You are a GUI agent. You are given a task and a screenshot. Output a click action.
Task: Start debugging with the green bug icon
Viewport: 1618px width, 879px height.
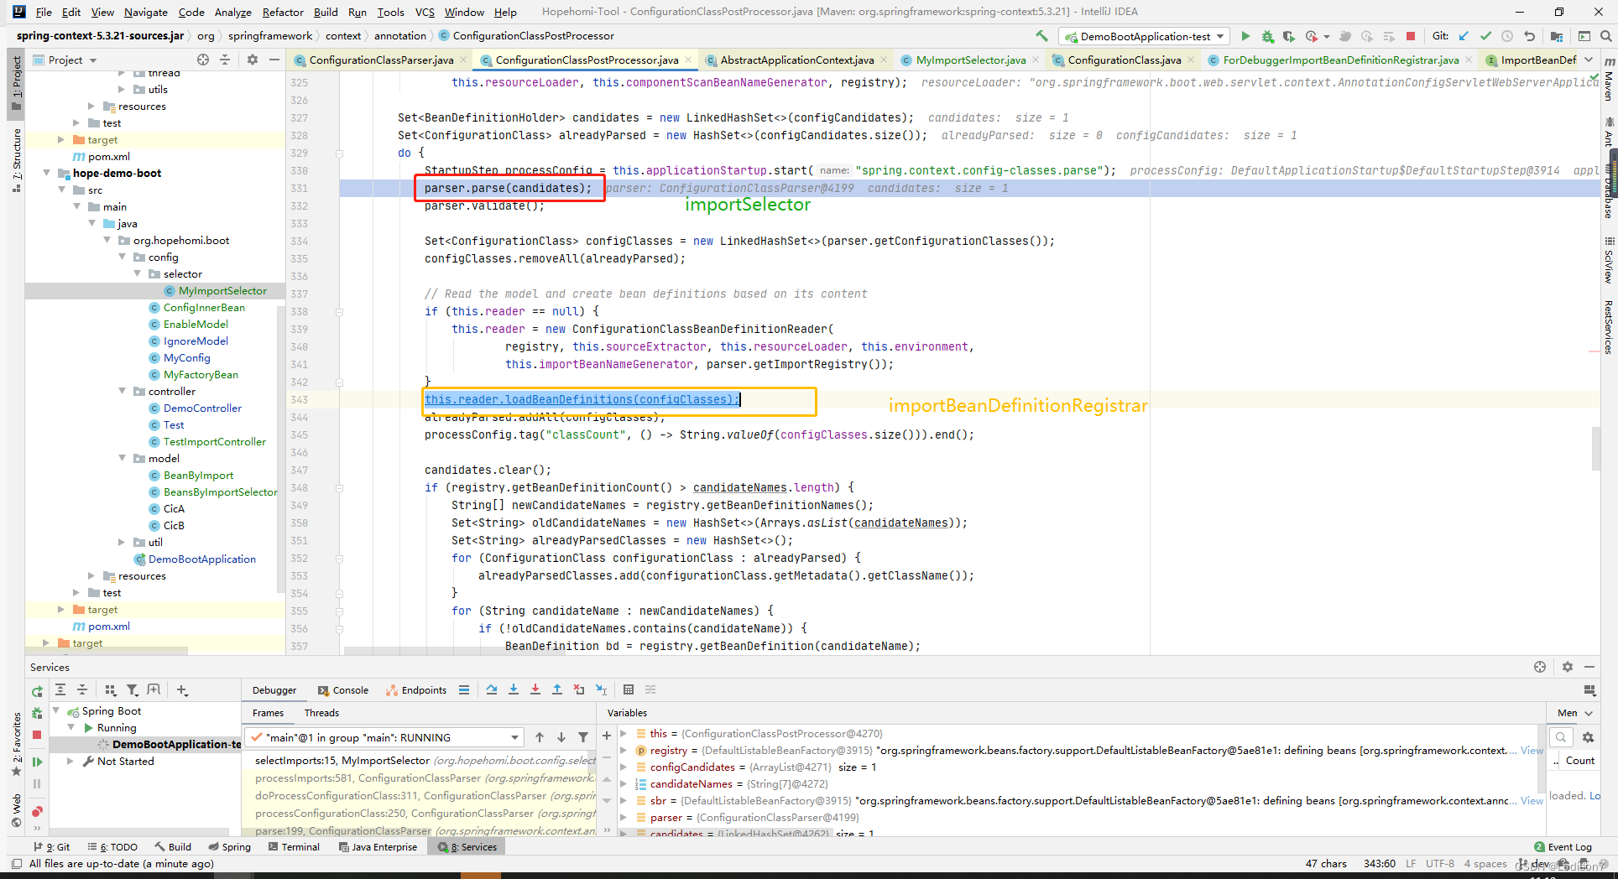1267,36
